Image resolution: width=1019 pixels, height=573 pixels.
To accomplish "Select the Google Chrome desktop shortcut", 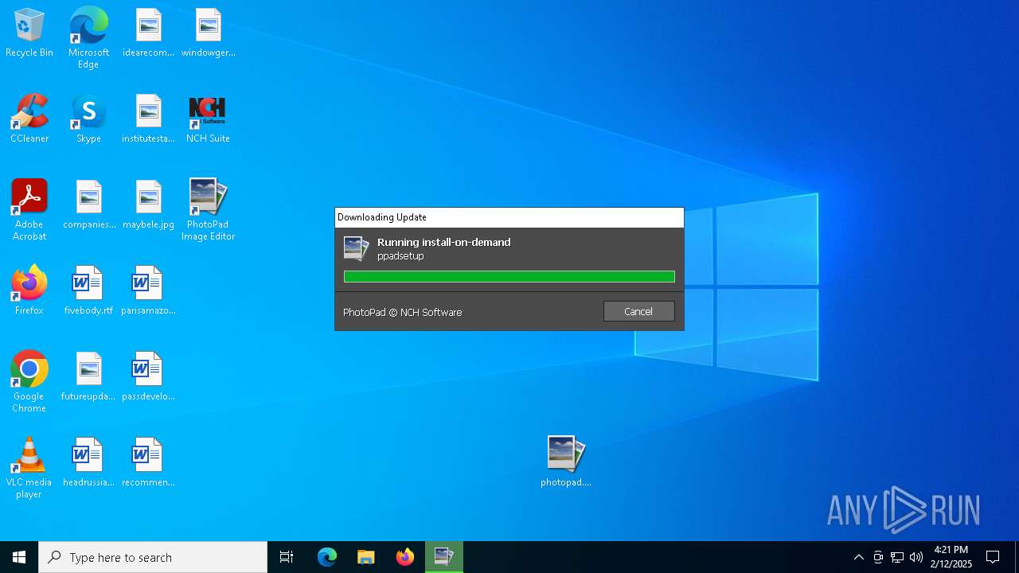I will click(29, 382).
